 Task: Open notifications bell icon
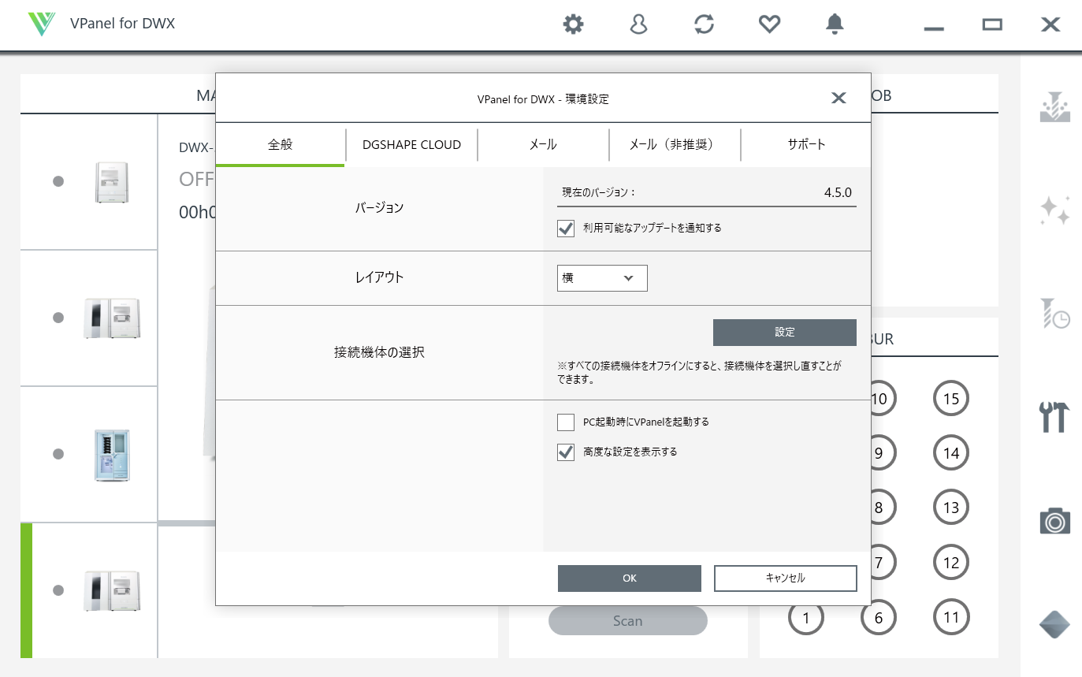point(835,24)
